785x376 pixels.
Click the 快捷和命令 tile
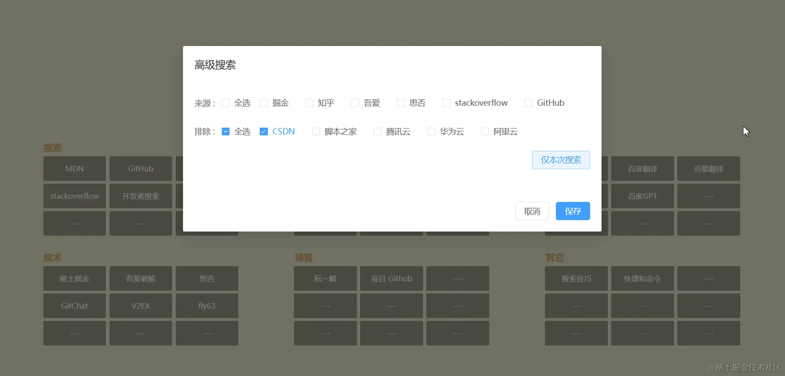643,278
